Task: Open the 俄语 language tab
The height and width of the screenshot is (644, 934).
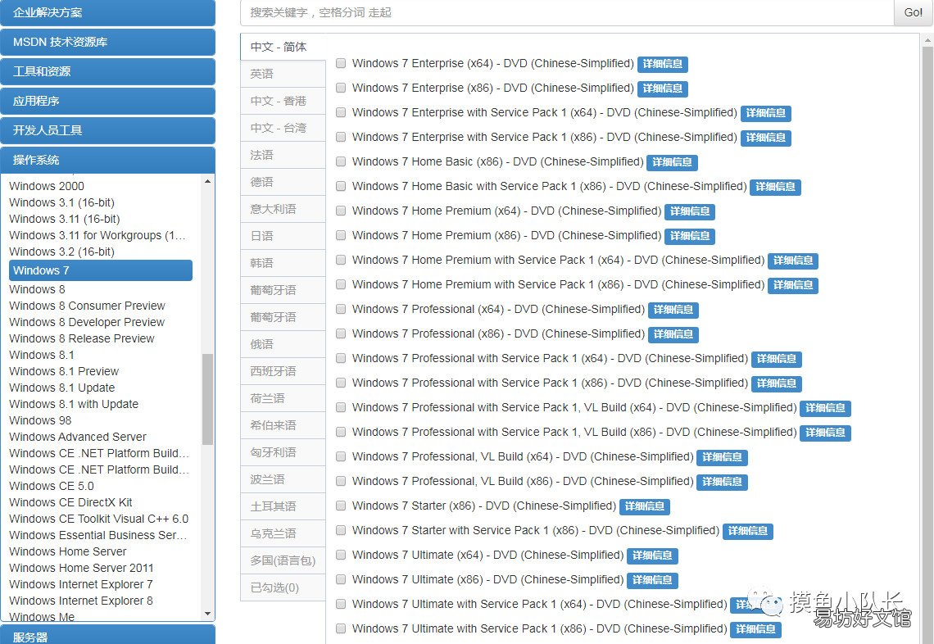Action: click(283, 344)
